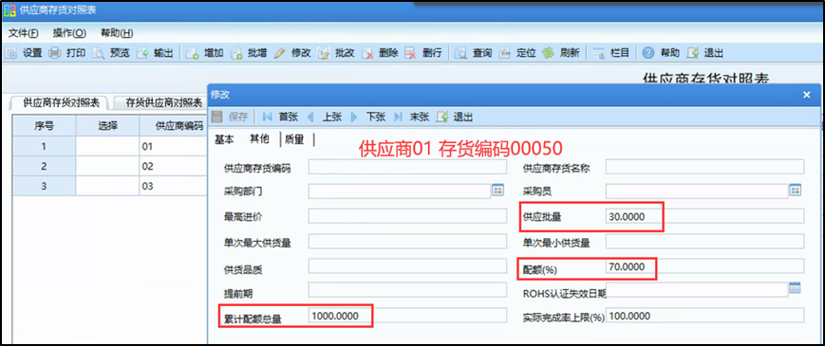Click the 查询 query toolbar button

[473, 53]
